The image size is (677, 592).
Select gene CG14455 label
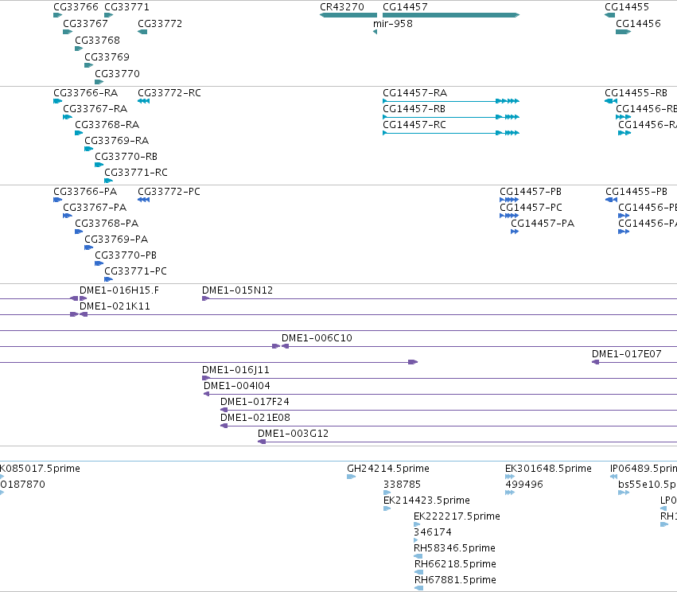627,7
